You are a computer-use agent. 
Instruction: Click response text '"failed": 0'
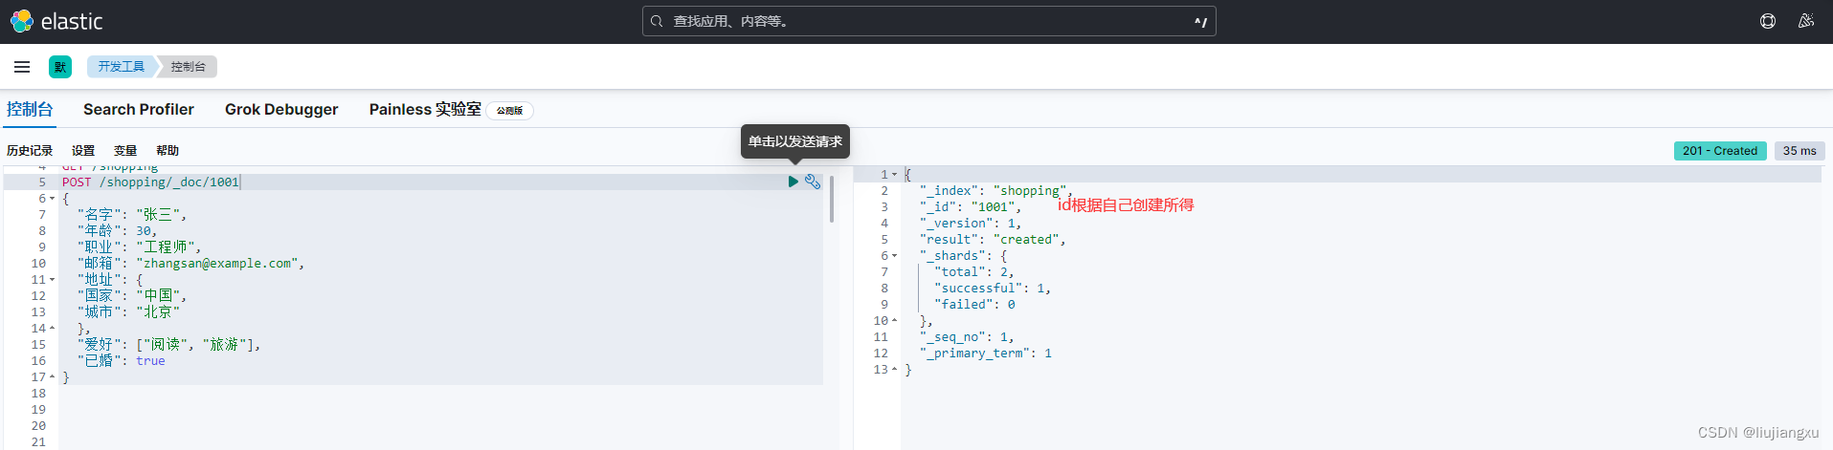(974, 305)
